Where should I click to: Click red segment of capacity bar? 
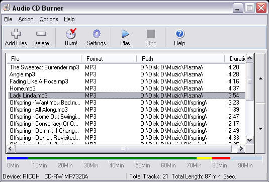pyautogui.click(x=221, y=158)
